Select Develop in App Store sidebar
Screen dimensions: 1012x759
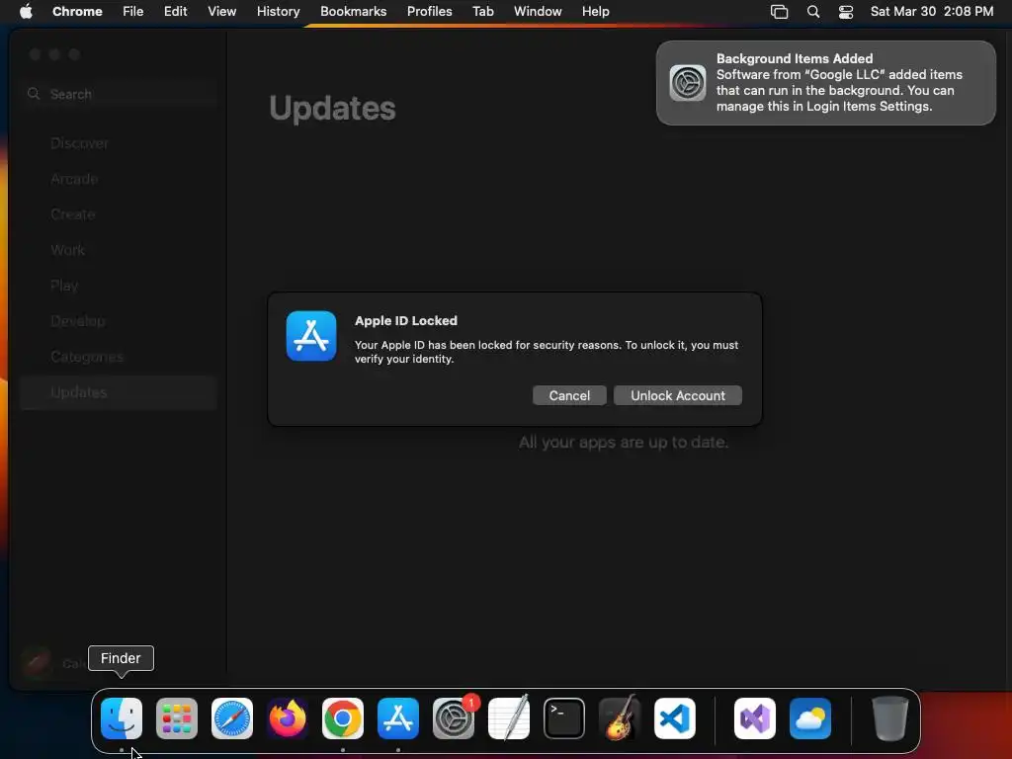click(x=119, y=321)
